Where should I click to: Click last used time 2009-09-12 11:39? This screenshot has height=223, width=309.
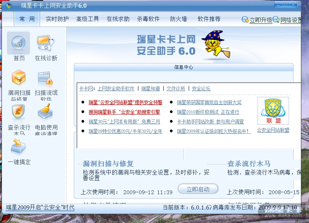pyautogui.click(x=148, y=192)
